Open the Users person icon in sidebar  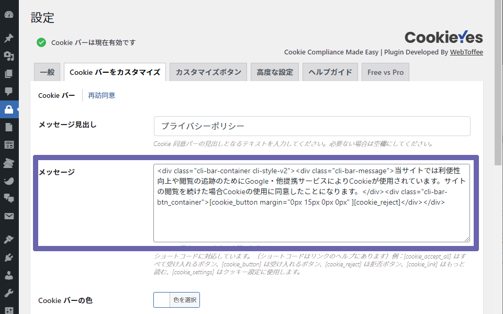tap(9, 275)
